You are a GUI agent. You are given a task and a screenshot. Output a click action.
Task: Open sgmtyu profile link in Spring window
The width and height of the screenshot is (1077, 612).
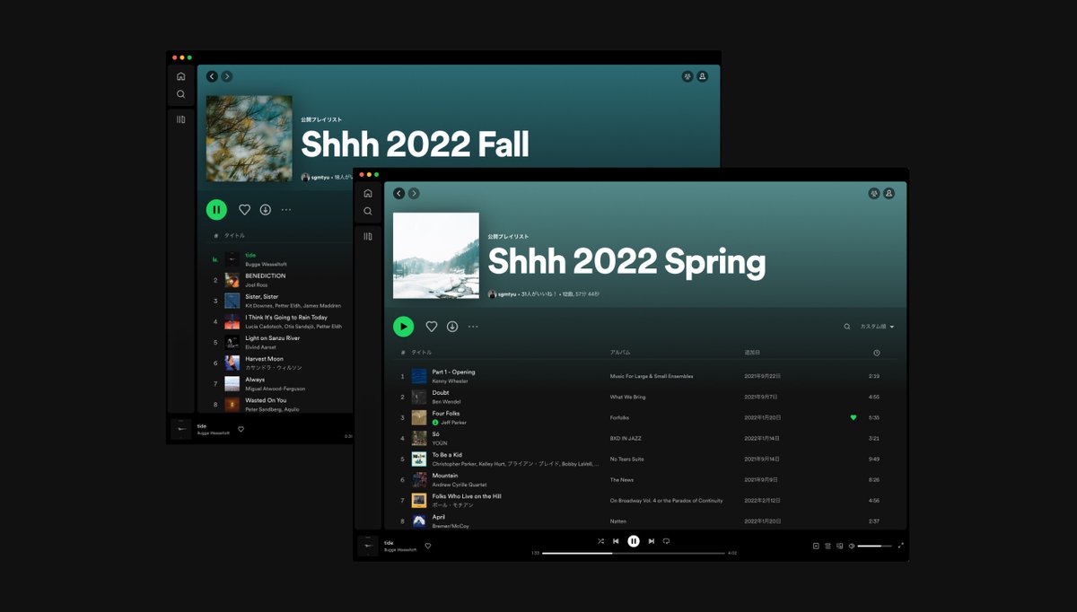[507, 293]
